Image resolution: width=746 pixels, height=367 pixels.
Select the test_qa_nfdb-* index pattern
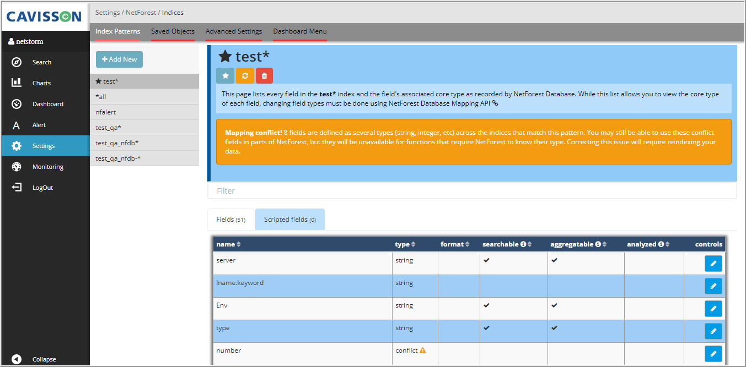(x=144, y=158)
